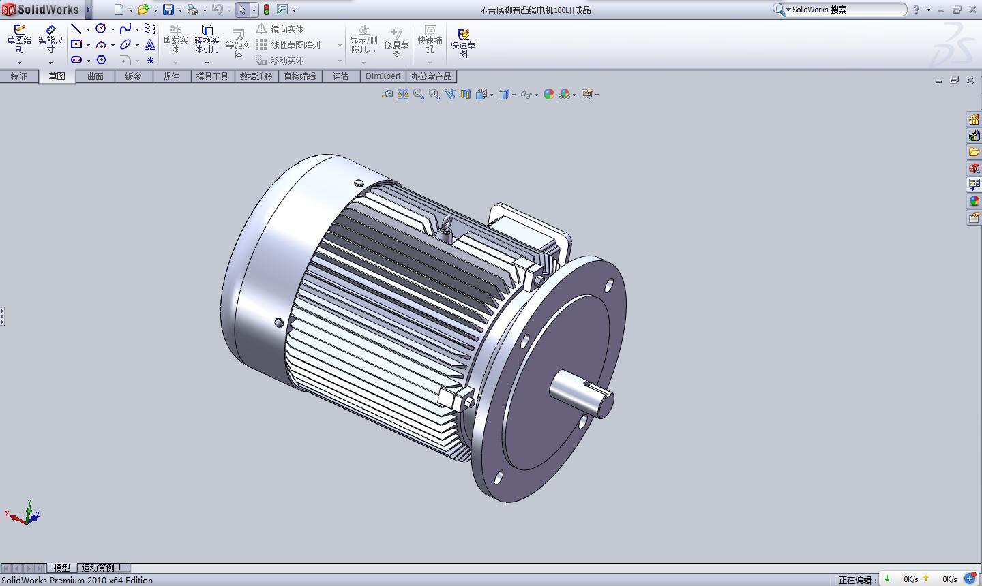982x586 pixels.
Task: Click the Rebuild traffic-light icon
Action: (266, 10)
